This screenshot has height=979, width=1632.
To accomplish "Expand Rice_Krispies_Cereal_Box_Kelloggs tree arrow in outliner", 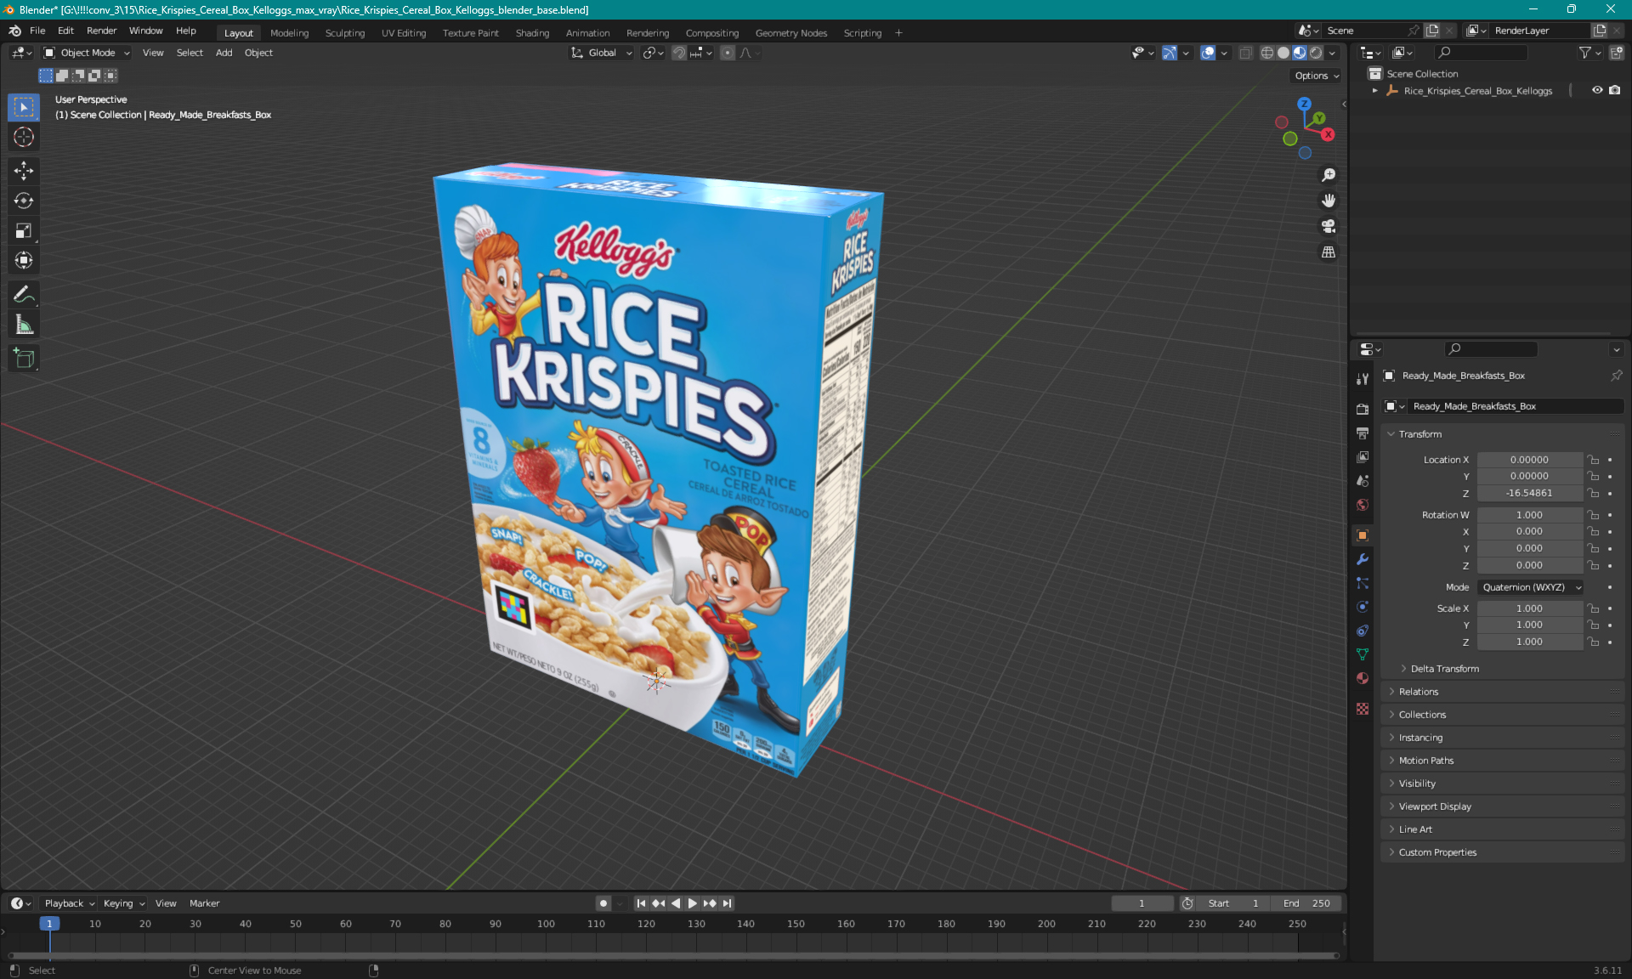I will pos(1375,90).
